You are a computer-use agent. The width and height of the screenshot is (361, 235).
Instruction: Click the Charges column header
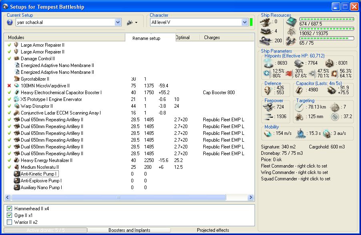pyautogui.click(x=212, y=38)
